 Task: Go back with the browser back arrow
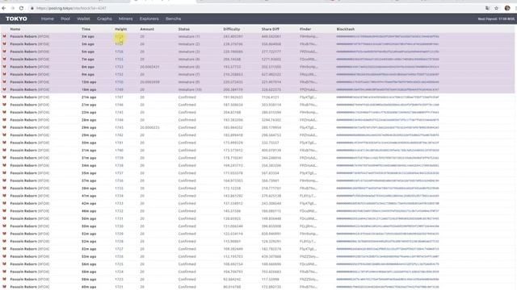click(3, 8)
